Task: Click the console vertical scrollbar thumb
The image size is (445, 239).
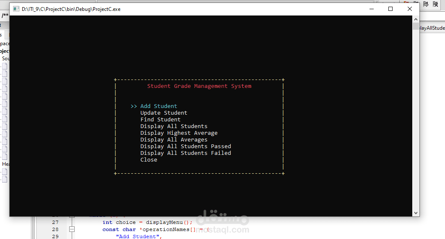Action: coord(416,26)
